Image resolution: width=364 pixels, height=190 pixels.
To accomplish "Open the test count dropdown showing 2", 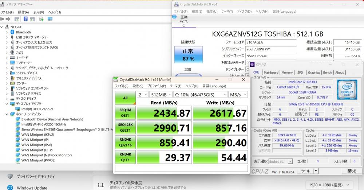I will (143, 95).
